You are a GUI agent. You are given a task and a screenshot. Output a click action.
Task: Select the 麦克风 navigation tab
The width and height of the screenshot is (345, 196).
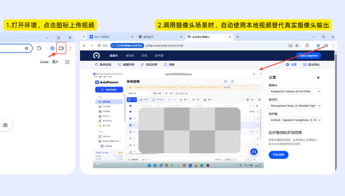pos(130,56)
